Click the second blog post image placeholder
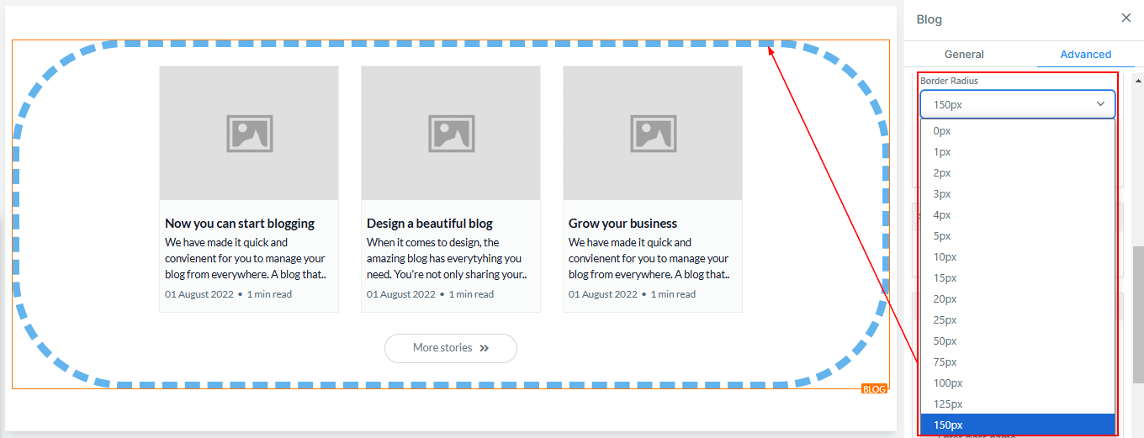Screen dimensions: 1144x438 [x=451, y=133]
